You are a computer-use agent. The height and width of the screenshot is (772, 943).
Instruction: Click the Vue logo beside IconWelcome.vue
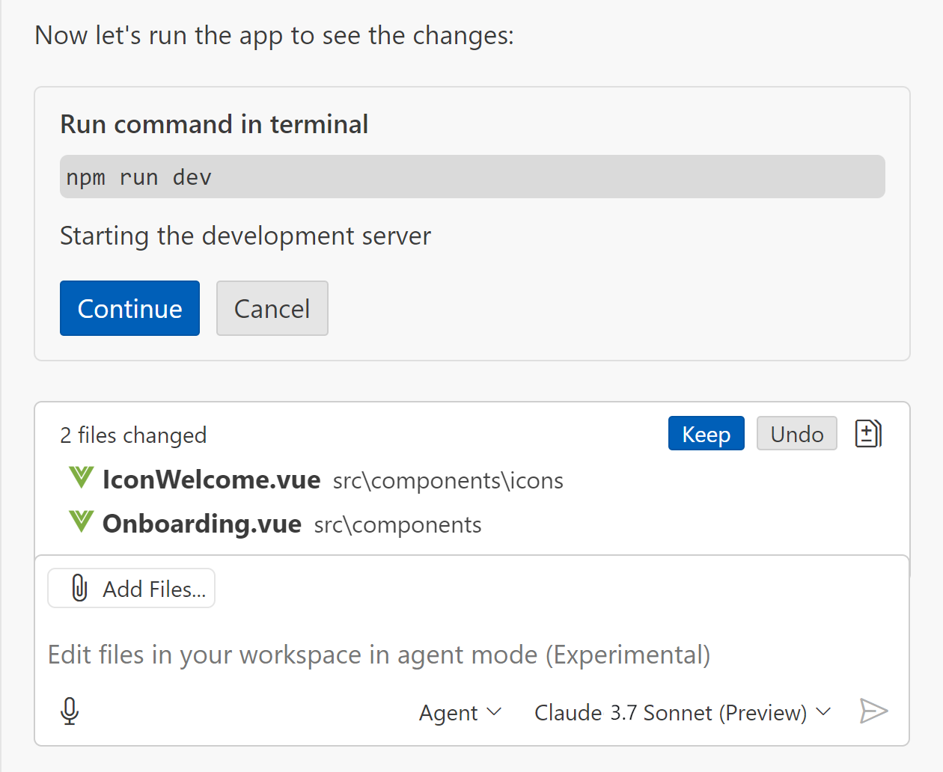pos(81,479)
